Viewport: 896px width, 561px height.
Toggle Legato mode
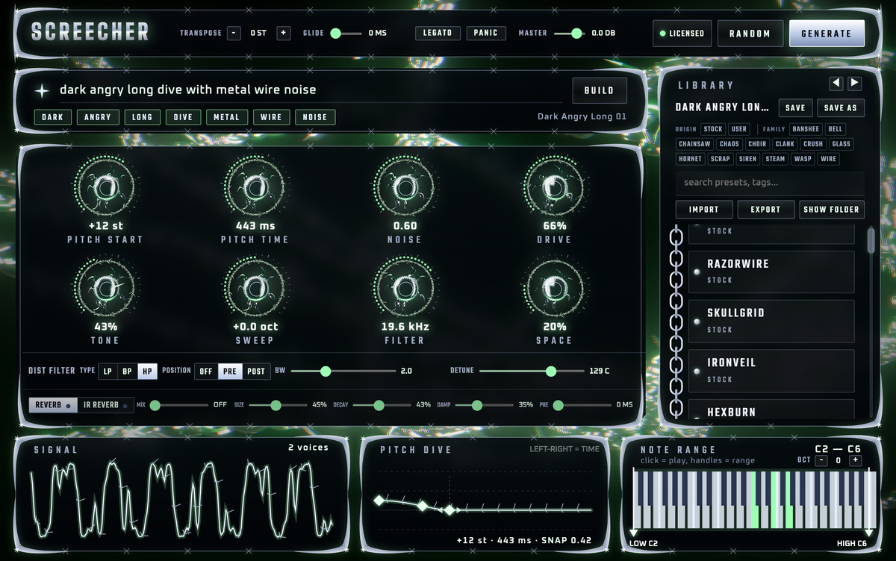click(x=438, y=33)
